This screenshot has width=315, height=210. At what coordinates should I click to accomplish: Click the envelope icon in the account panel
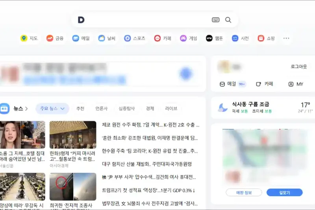(222, 84)
